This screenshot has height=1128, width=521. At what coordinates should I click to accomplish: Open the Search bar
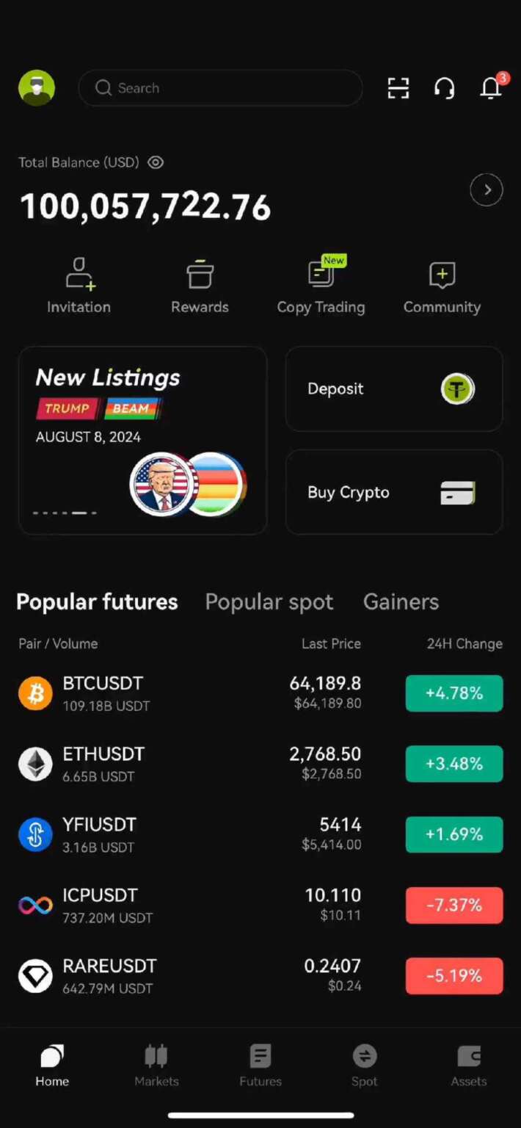point(220,88)
